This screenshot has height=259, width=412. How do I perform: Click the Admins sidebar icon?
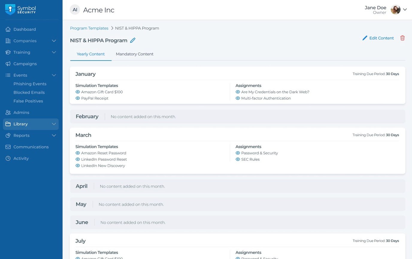[8, 112]
